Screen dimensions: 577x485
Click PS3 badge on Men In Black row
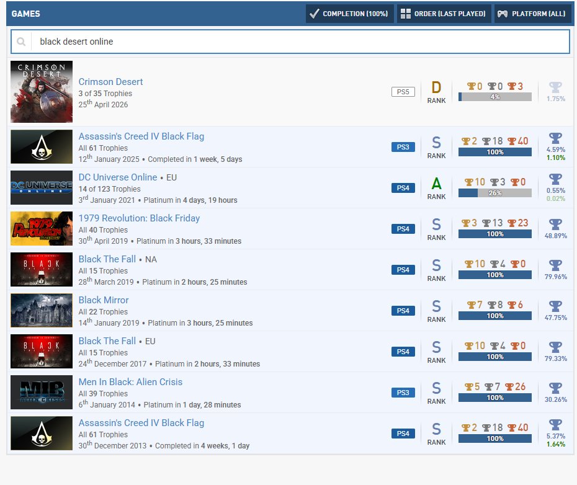point(403,392)
